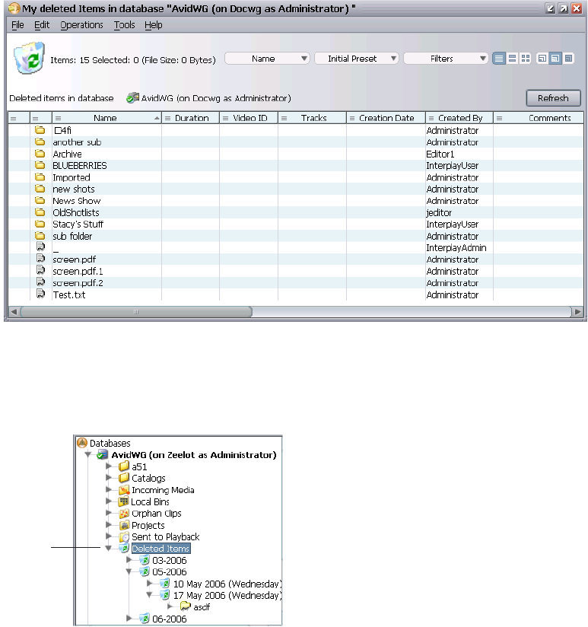Sort by the Creation Date column header

[x=386, y=118]
